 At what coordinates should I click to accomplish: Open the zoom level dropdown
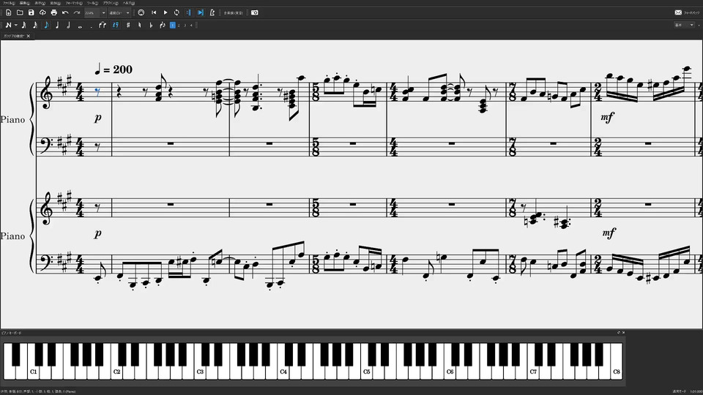(103, 13)
